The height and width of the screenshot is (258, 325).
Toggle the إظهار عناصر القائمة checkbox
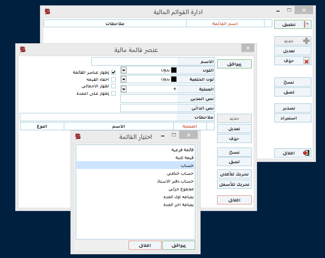[113, 72]
